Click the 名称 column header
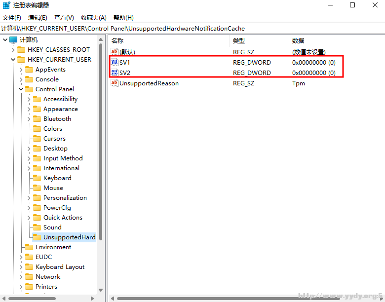385x302 pixels. coord(169,41)
